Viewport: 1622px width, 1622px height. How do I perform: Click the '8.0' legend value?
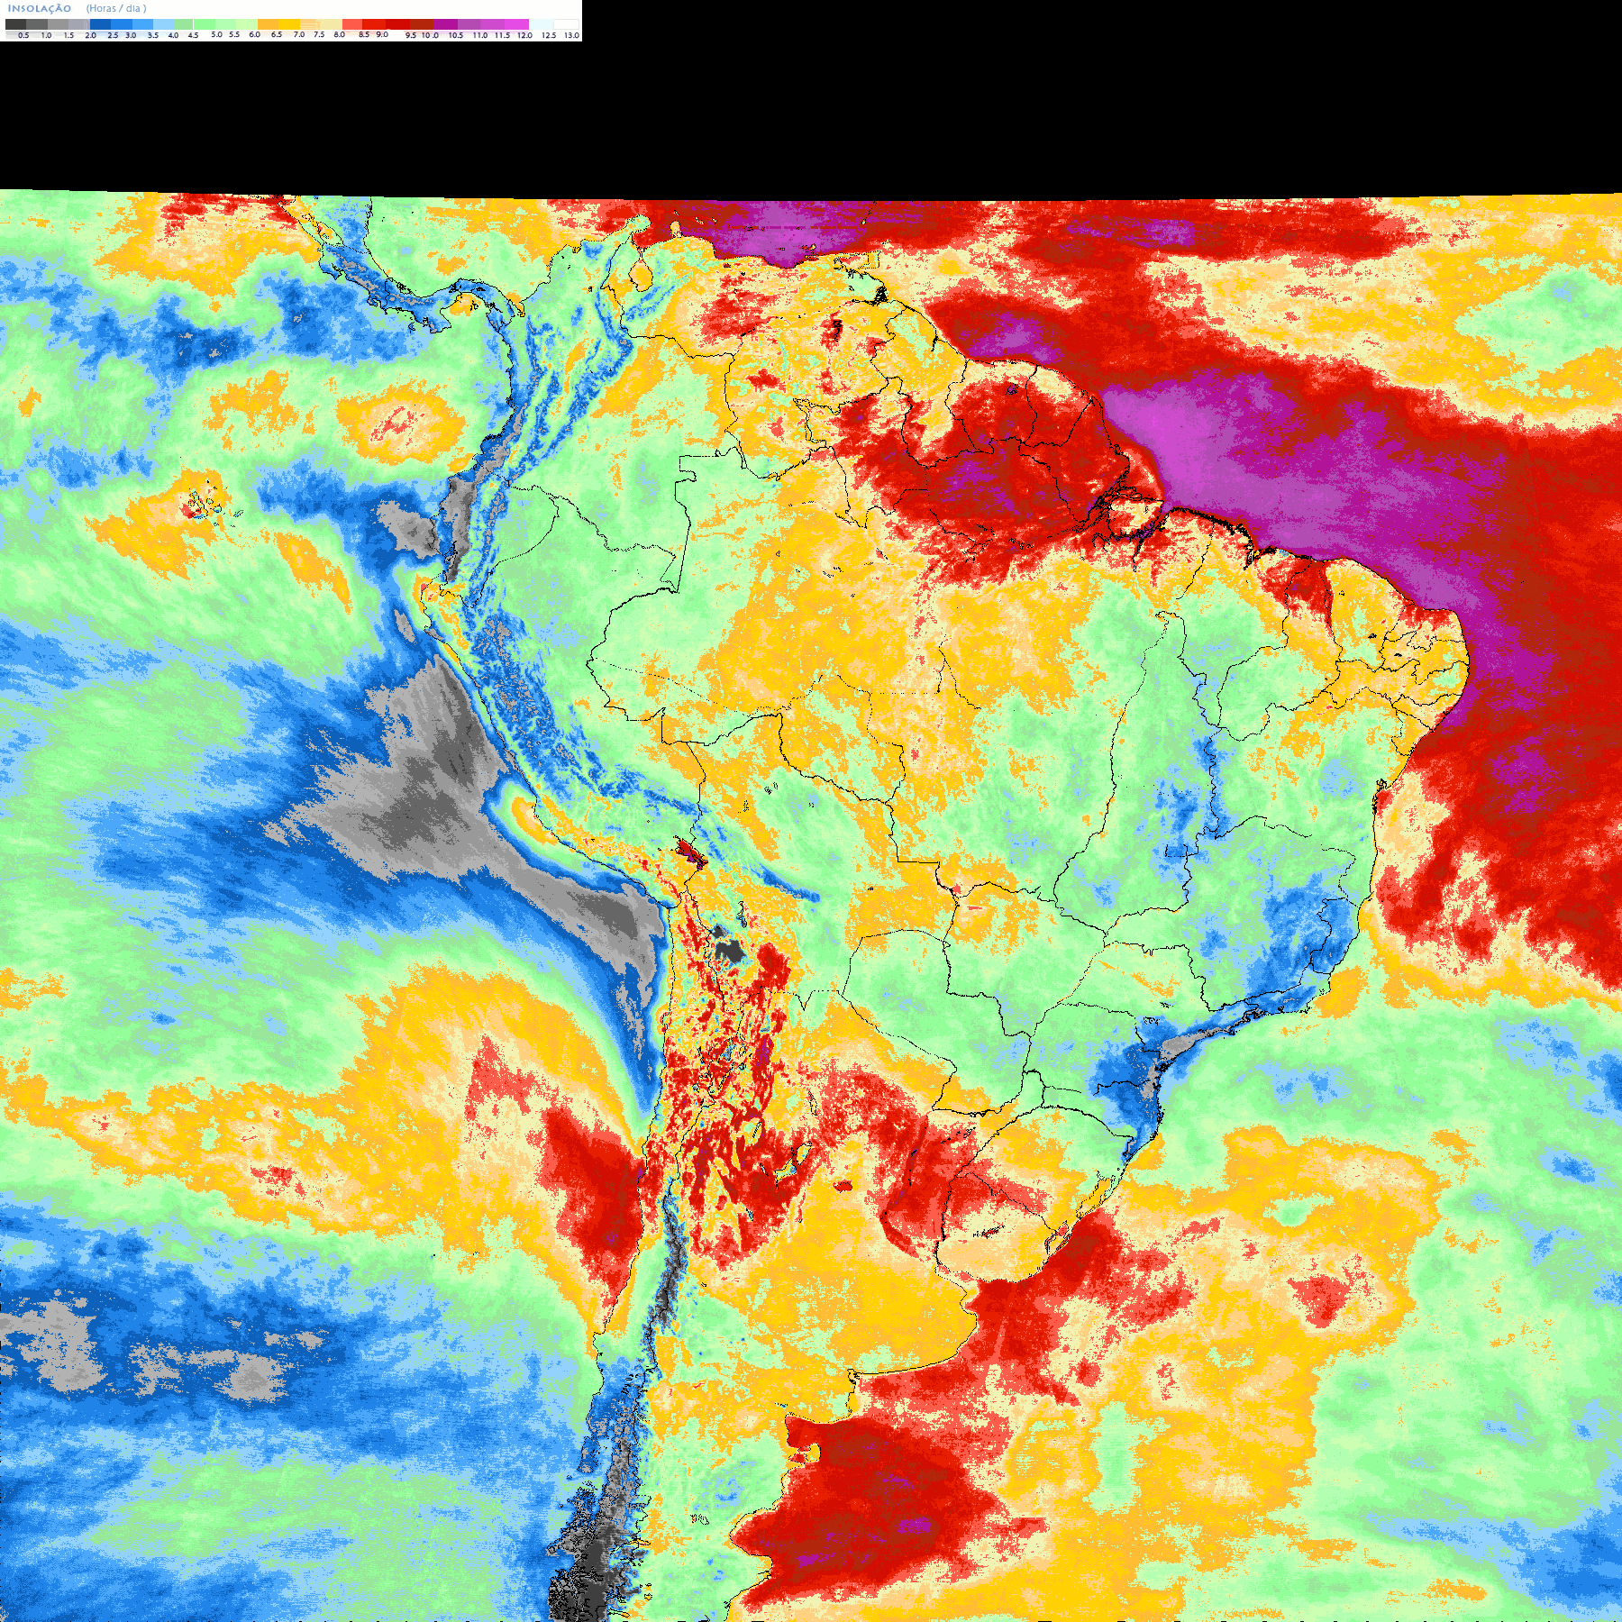[x=339, y=34]
